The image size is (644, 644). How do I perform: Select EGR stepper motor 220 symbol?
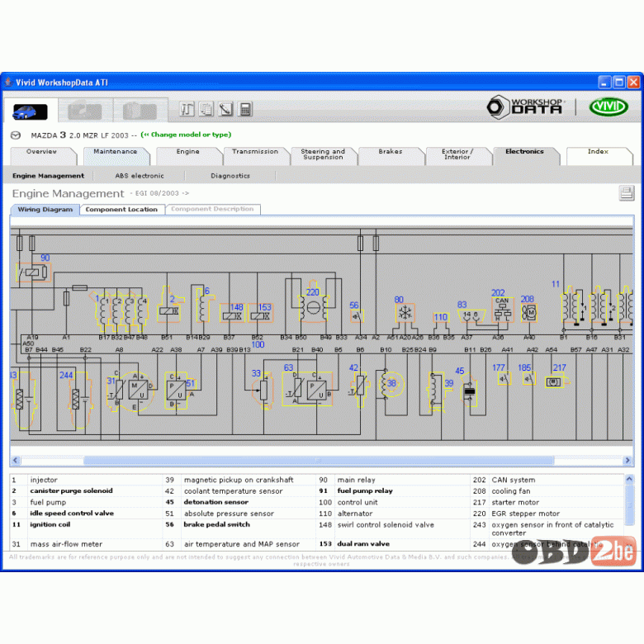[x=313, y=309]
